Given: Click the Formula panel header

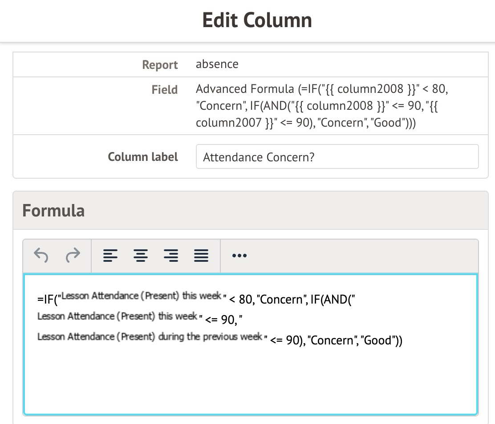Looking at the screenshot, I should [x=53, y=210].
